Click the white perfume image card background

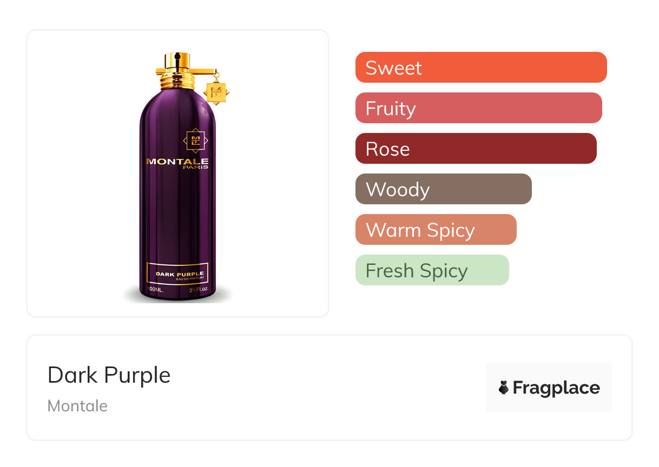tap(178, 174)
